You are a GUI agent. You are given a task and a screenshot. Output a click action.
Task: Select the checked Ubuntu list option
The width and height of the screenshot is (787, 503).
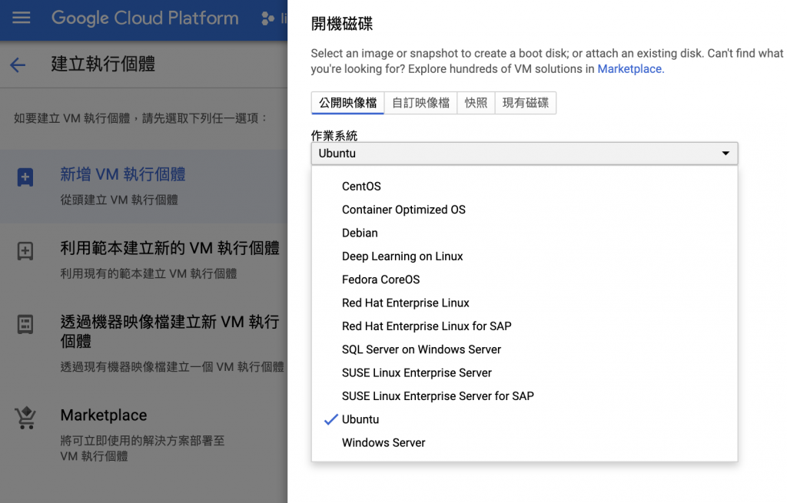[x=524, y=419]
